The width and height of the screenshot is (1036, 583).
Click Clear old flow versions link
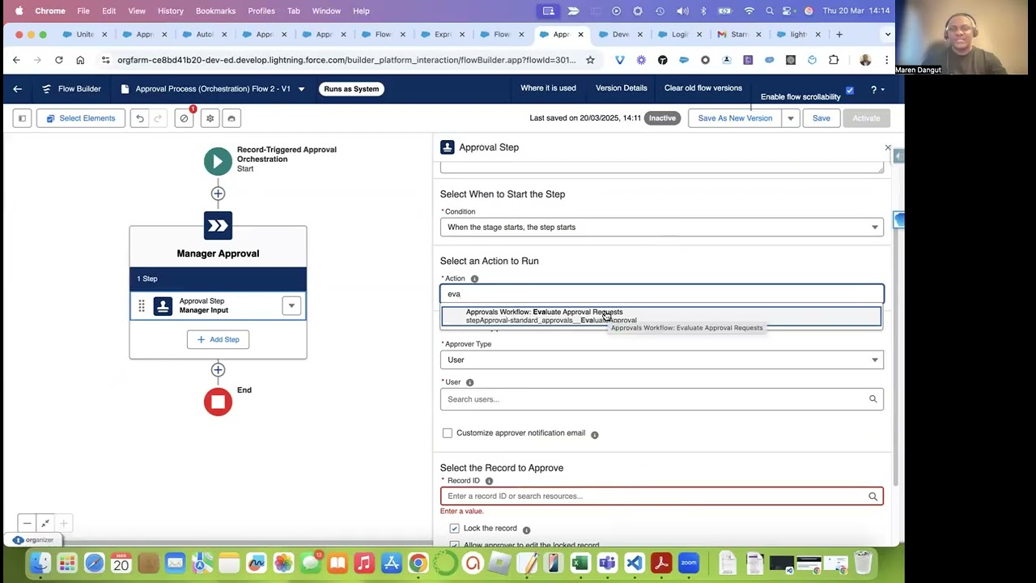tap(703, 88)
